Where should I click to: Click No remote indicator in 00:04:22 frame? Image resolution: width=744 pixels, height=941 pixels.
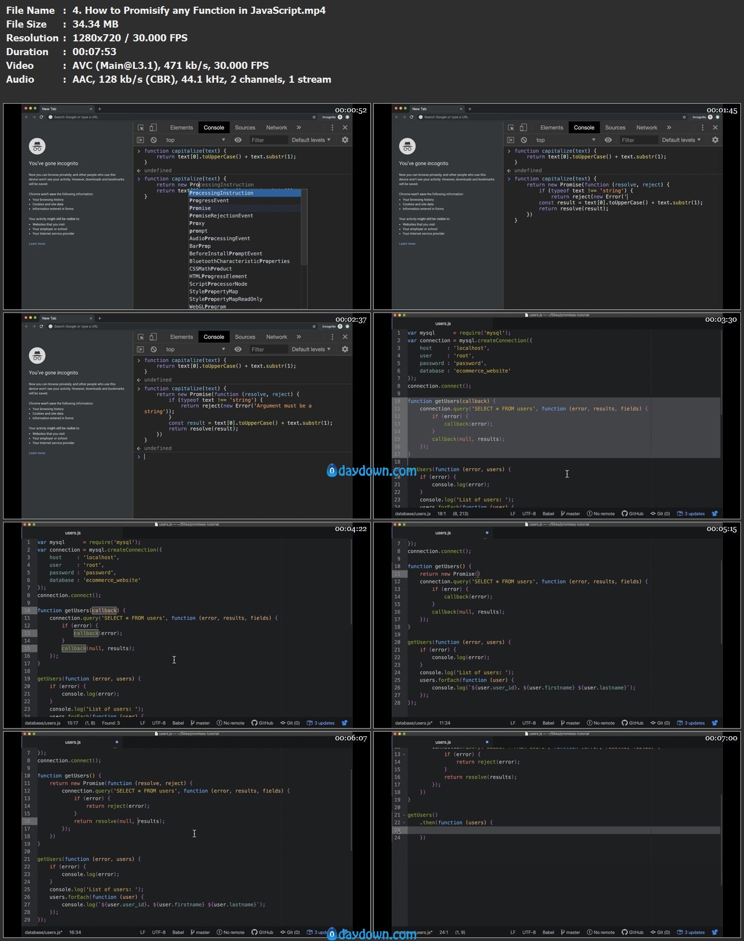[x=230, y=723]
